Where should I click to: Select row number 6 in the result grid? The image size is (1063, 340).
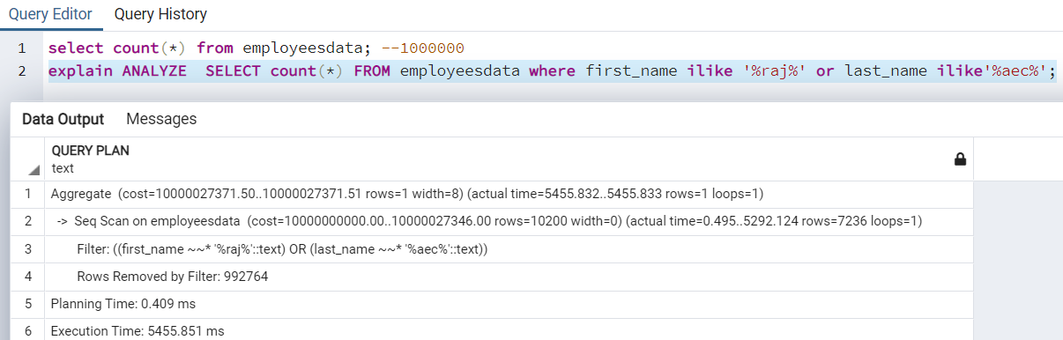(x=27, y=330)
